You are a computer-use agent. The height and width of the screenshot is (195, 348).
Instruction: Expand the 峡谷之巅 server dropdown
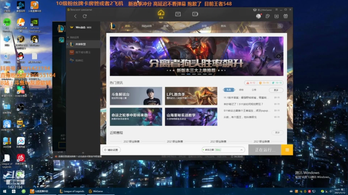pyautogui.click(x=223, y=150)
